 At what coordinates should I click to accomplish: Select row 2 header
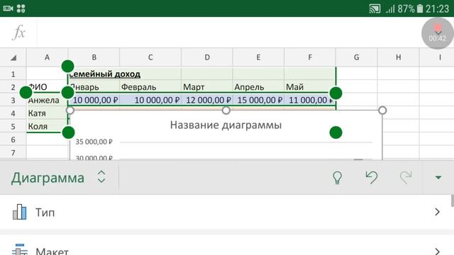pos(13,87)
